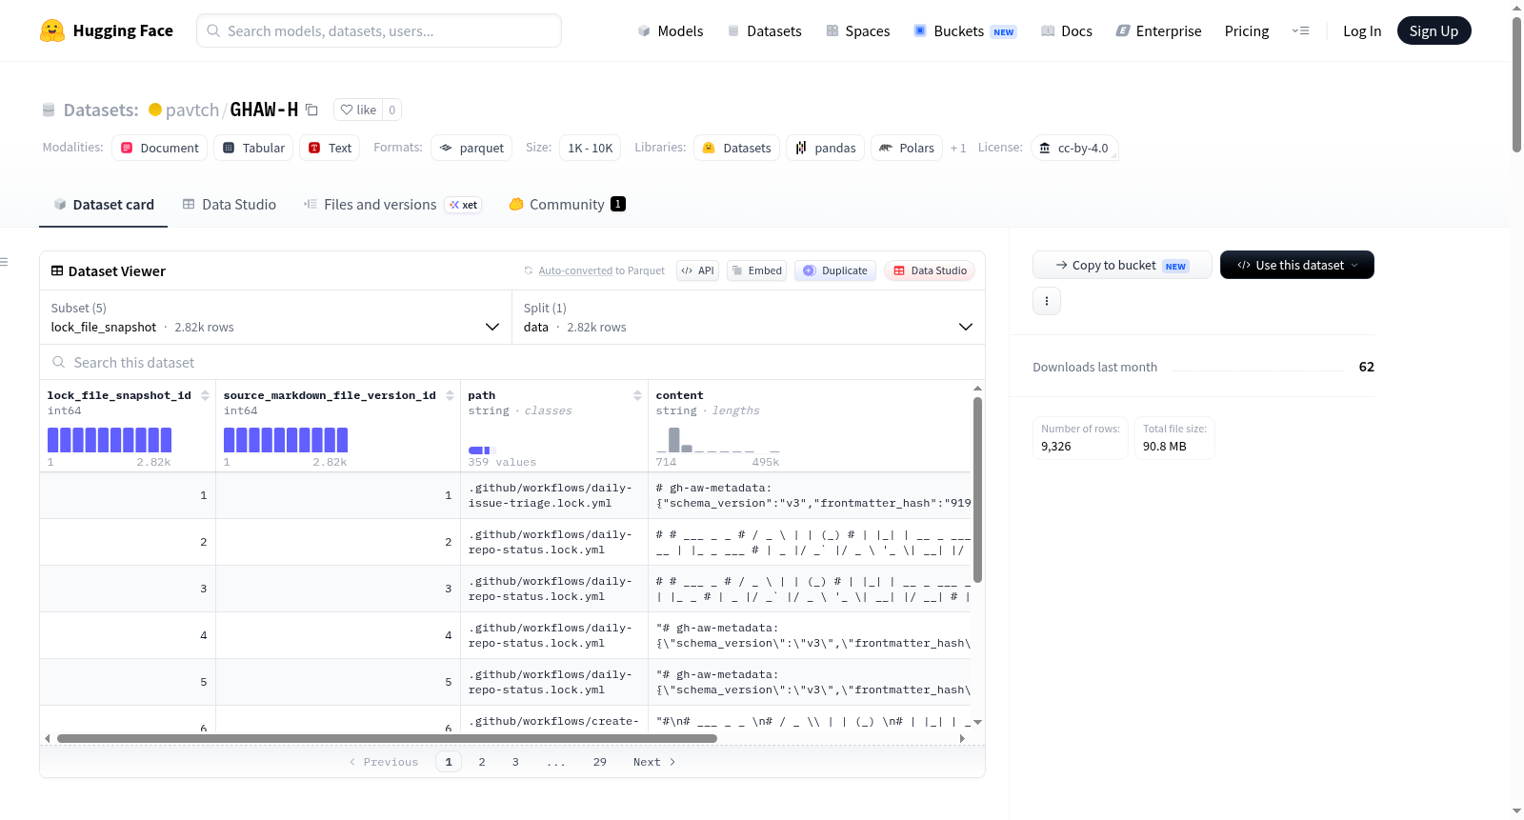Click the like count 0

[x=391, y=110]
